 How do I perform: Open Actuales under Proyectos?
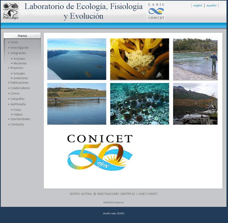[x=19, y=74]
